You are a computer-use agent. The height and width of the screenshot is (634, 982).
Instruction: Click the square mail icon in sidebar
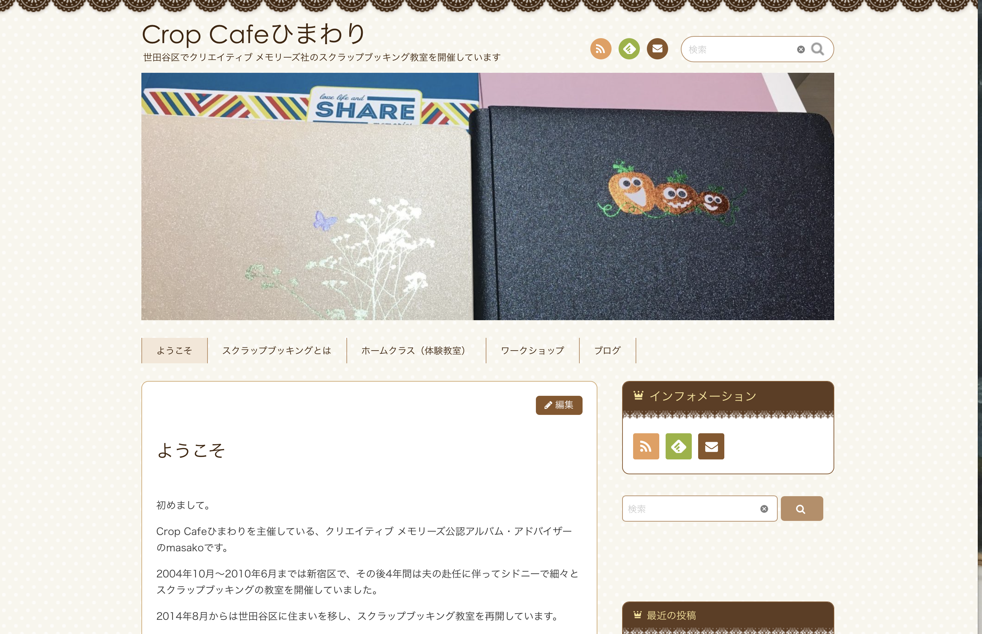click(x=711, y=446)
